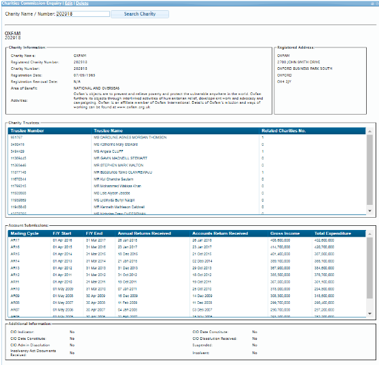
Task: Click the account submissions scrollbar thumb
Action: pos(369,268)
